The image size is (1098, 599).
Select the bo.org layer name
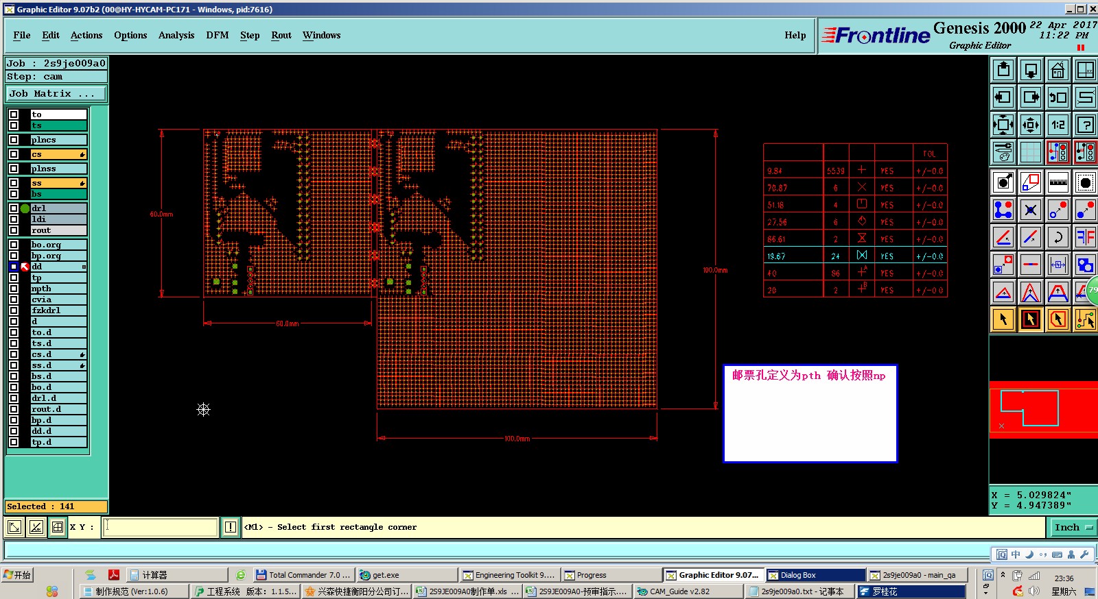[x=58, y=245]
